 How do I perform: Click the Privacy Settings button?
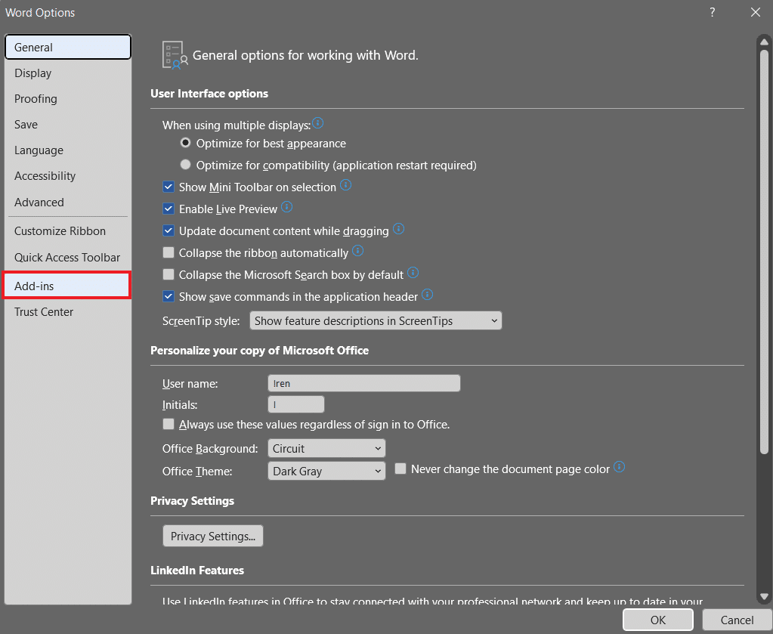[212, 537]
